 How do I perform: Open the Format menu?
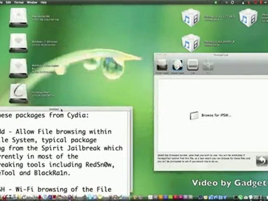pyautogui.click(x=19, y=3)
